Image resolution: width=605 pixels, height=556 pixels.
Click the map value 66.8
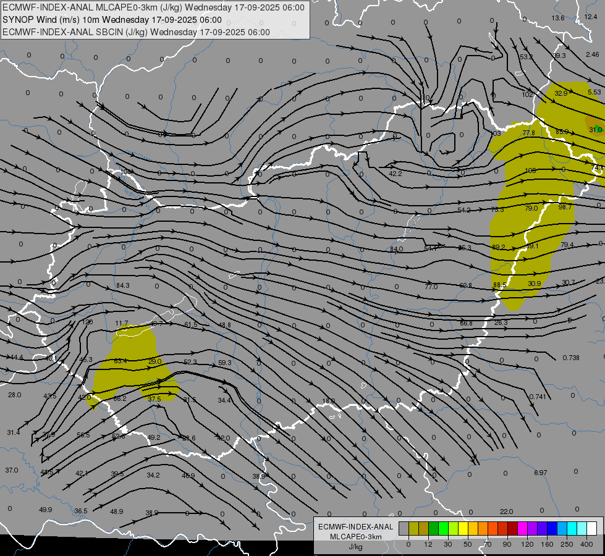click(x=466, y=323)
